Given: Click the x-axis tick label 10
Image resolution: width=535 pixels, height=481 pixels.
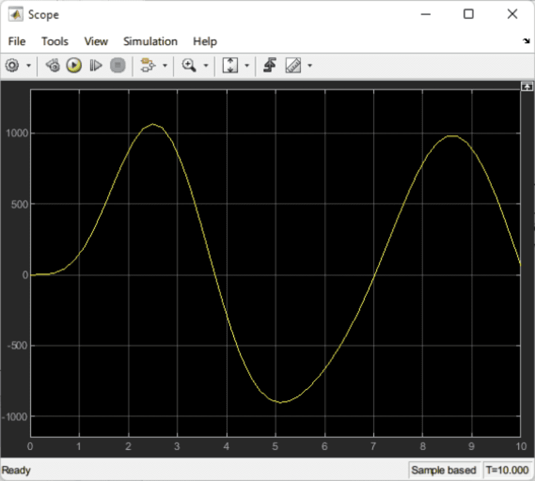Looking at the screenshot, I should tap(521, 446).
